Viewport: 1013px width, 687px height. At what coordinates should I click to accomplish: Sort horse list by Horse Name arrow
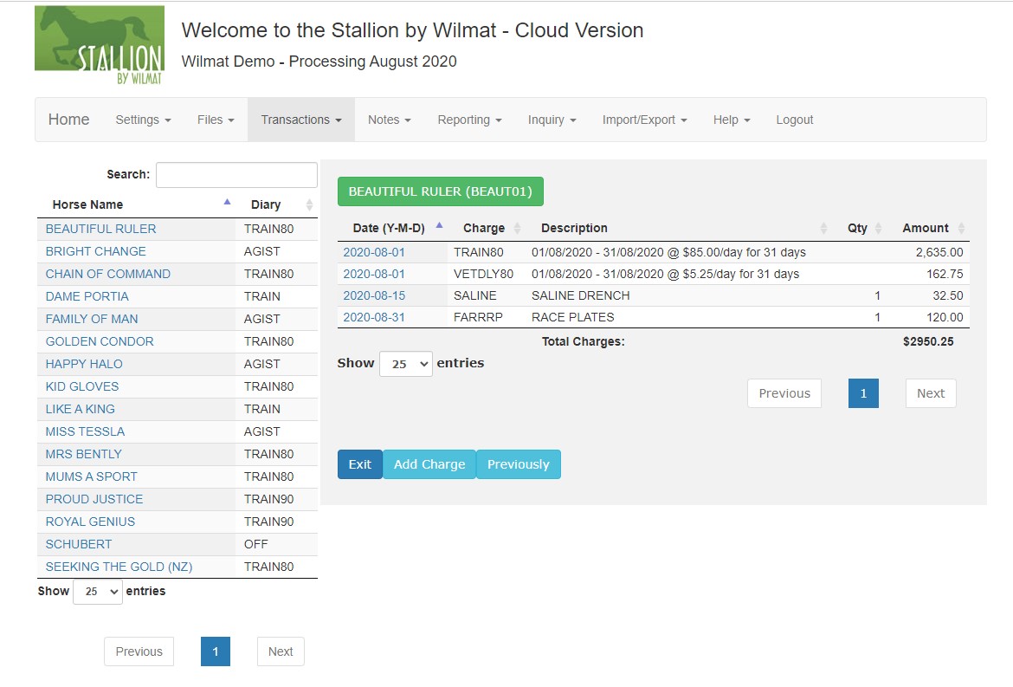point(227,203)
